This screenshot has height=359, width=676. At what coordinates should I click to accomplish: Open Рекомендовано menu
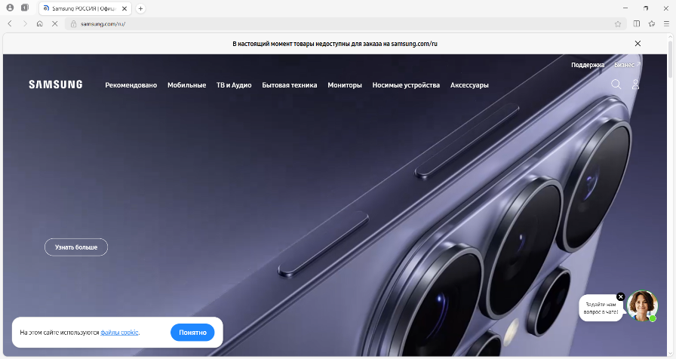click(131, 85)
